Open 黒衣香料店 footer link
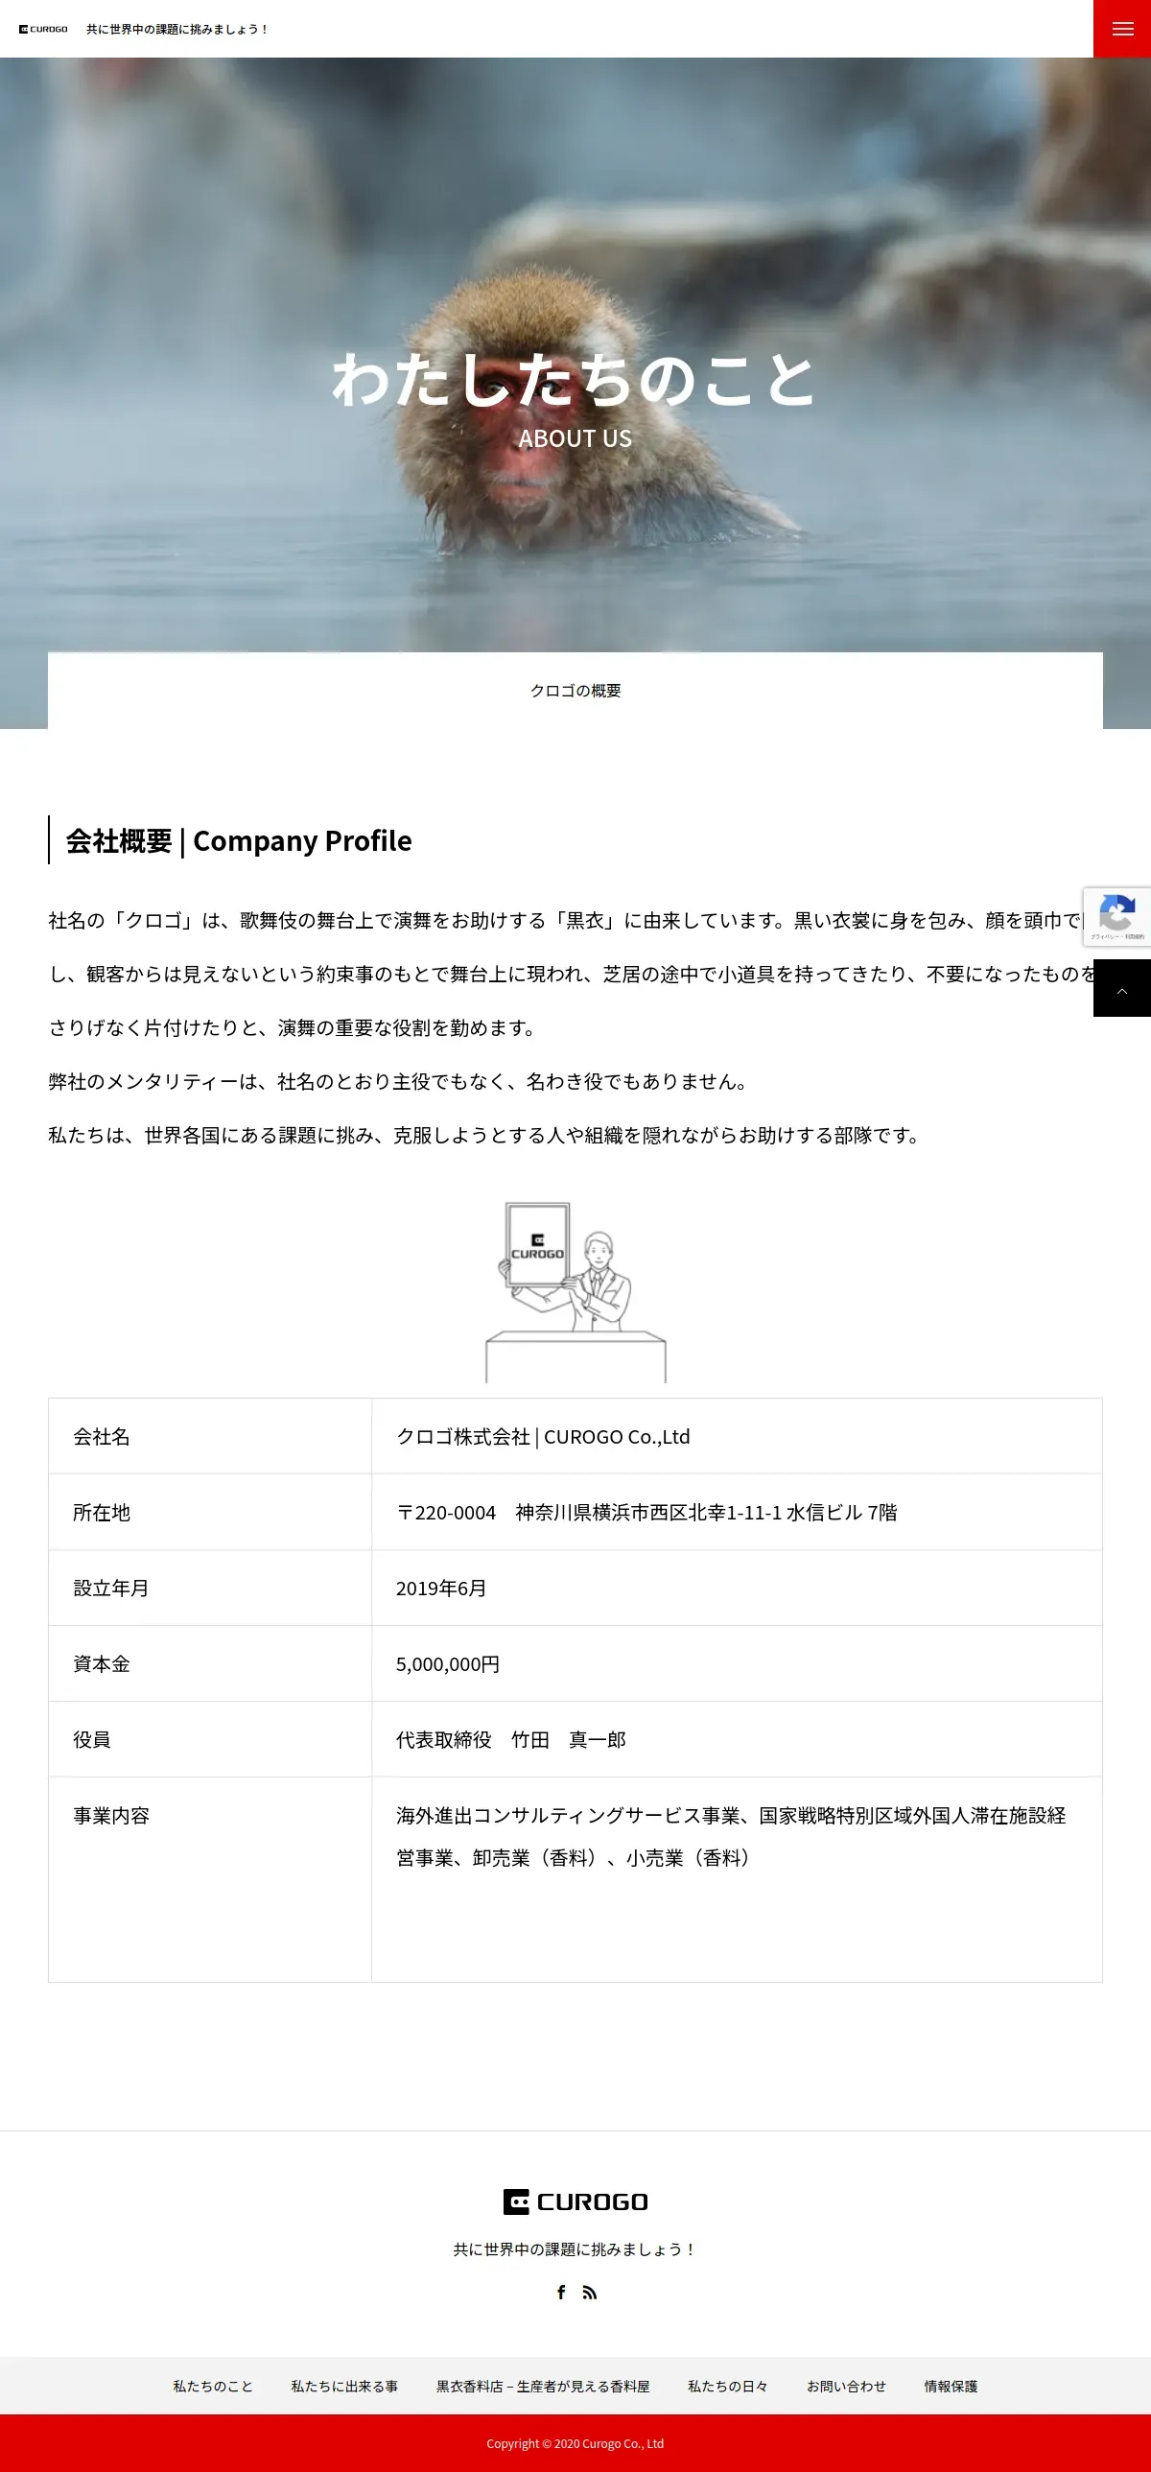Image resolution: width=1151 pixels, height=2472 pixels. point(543,2386)
